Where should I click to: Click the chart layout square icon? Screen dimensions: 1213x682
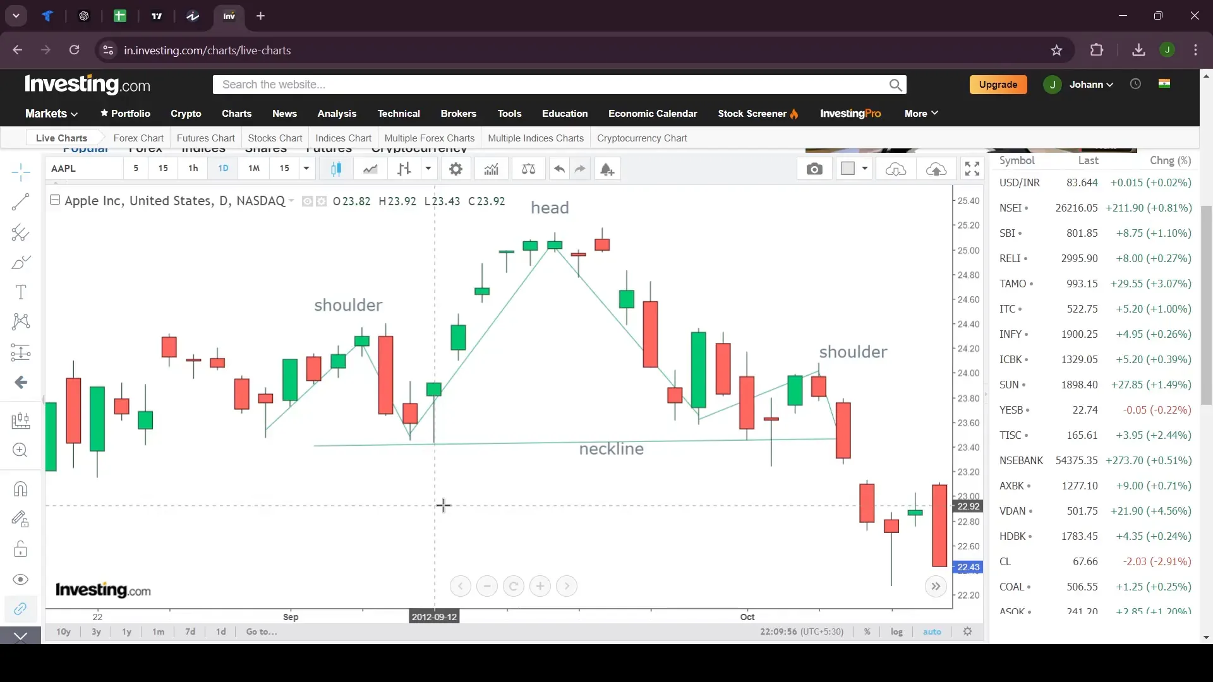[x=848, y=169]
